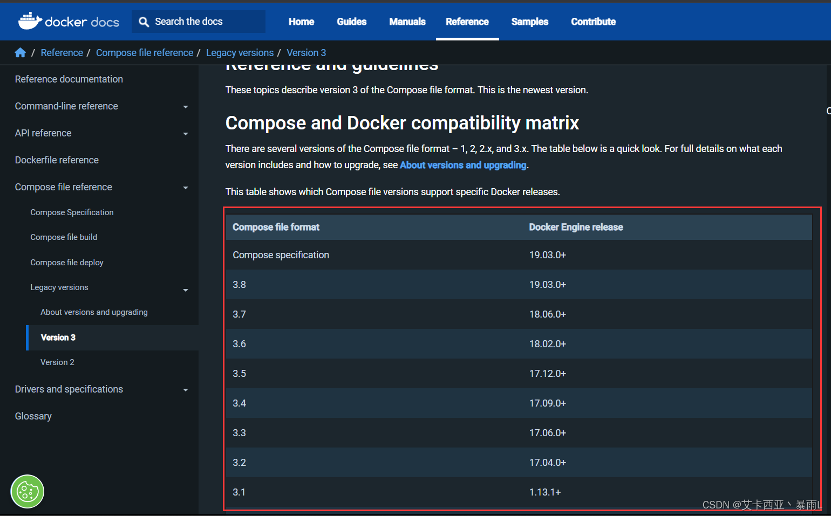This screenshot has width=831, height=516.
Task: Click the Compose file format column header
Action: click(276, 227)
